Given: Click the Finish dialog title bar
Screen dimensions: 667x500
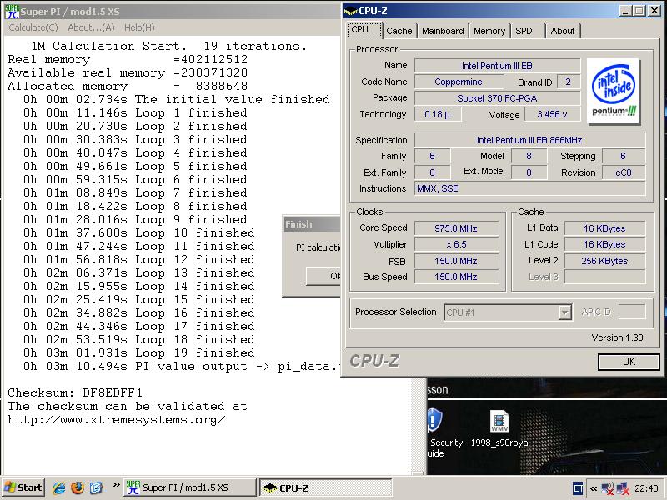Looking at the screenshot, I should pyautogui.click(x=312, y=224).
